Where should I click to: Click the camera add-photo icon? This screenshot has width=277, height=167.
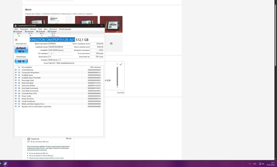[x=111, y=44]
